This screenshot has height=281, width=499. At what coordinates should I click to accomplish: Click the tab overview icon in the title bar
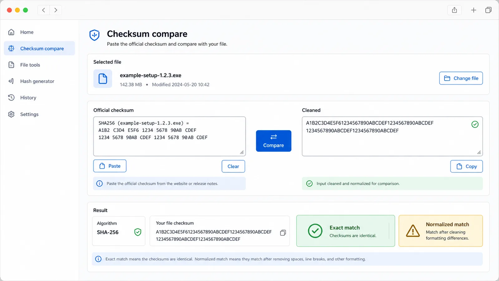pyautogui.click(x=488, y=10)
